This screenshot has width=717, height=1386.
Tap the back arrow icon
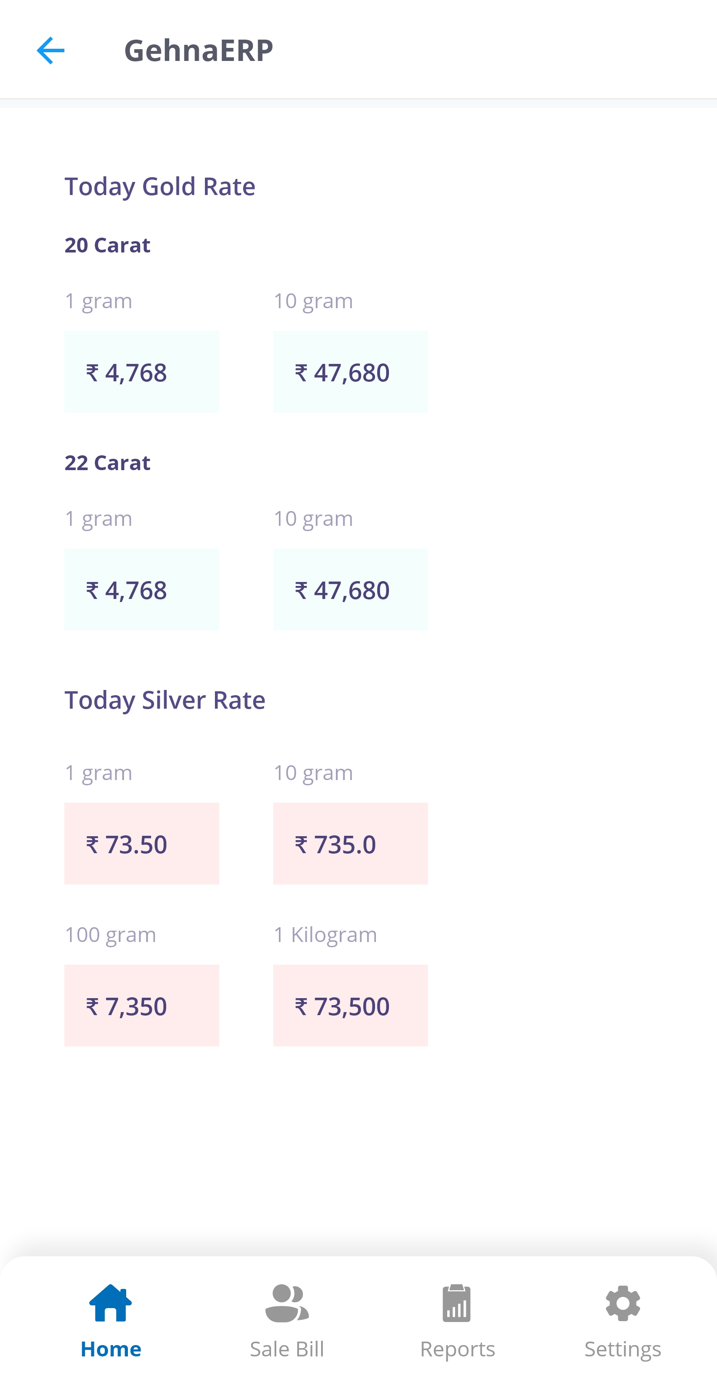coord(50,50)
